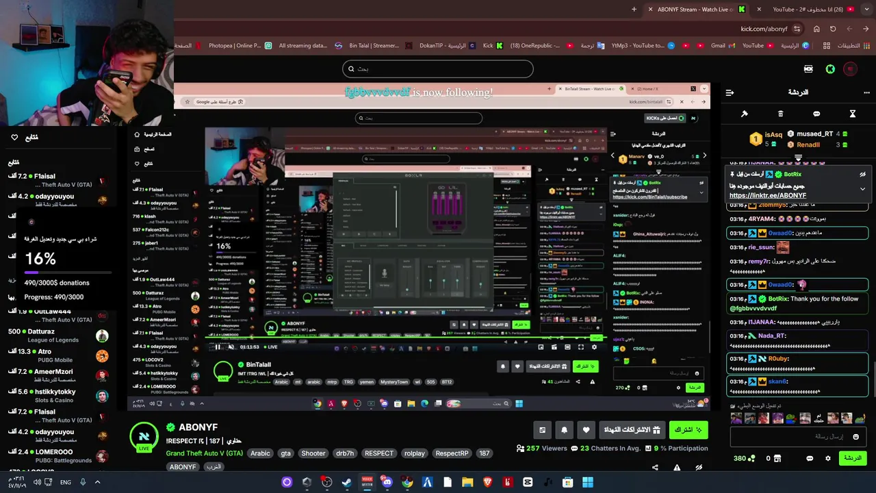This screenshot has width=876, height=493.
Task: Click the trash icon in chat toolbar
Action: (x=780, y=114)
